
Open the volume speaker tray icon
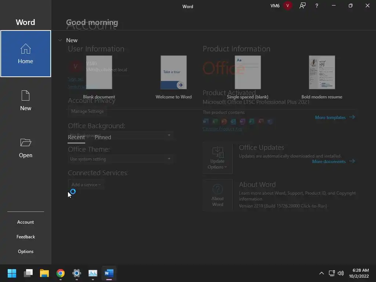[341, 273]
